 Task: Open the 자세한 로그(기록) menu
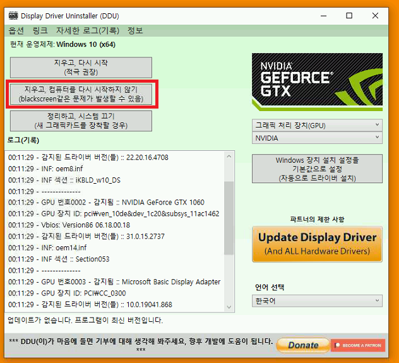88,31
